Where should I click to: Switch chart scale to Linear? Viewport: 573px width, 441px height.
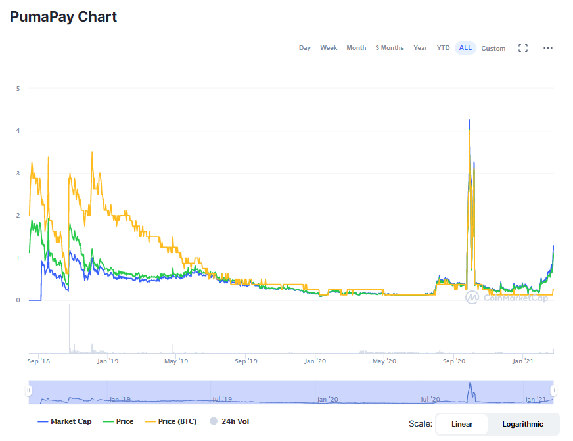(x=462, y=424)
